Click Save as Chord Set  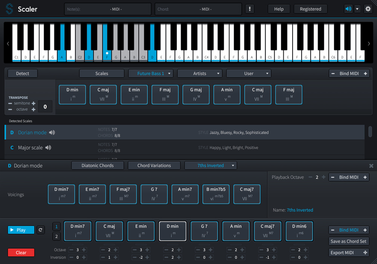349,241
